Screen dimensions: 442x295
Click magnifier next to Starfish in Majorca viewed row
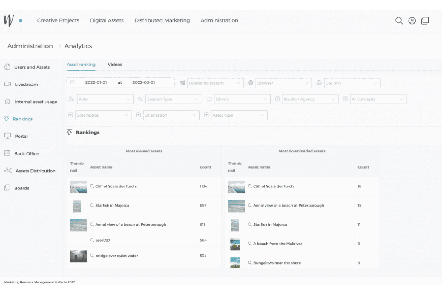[92, 205]
